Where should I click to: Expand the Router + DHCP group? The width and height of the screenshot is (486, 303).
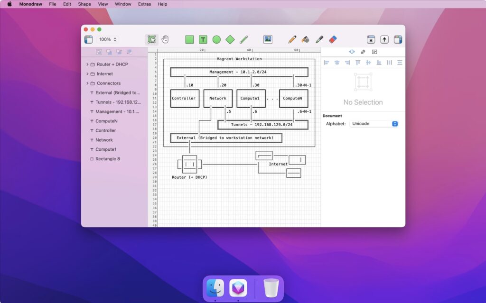pyautogui.click(x=87, y=64)
